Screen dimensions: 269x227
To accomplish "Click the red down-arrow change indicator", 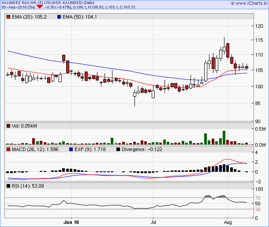I will coord(40,7).
